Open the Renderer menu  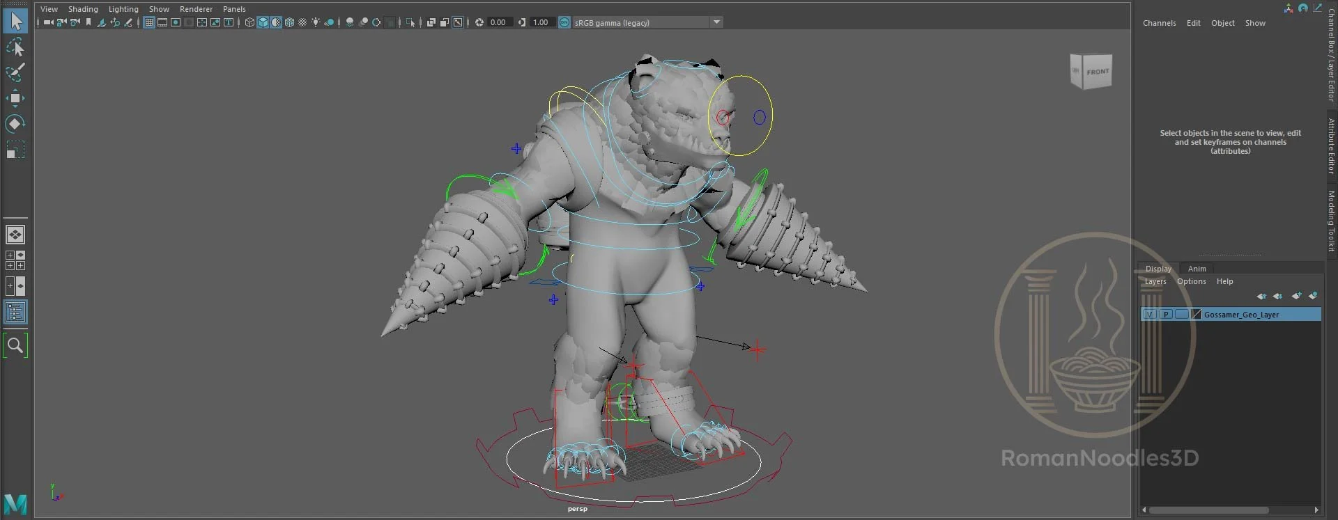click(196, 9)
